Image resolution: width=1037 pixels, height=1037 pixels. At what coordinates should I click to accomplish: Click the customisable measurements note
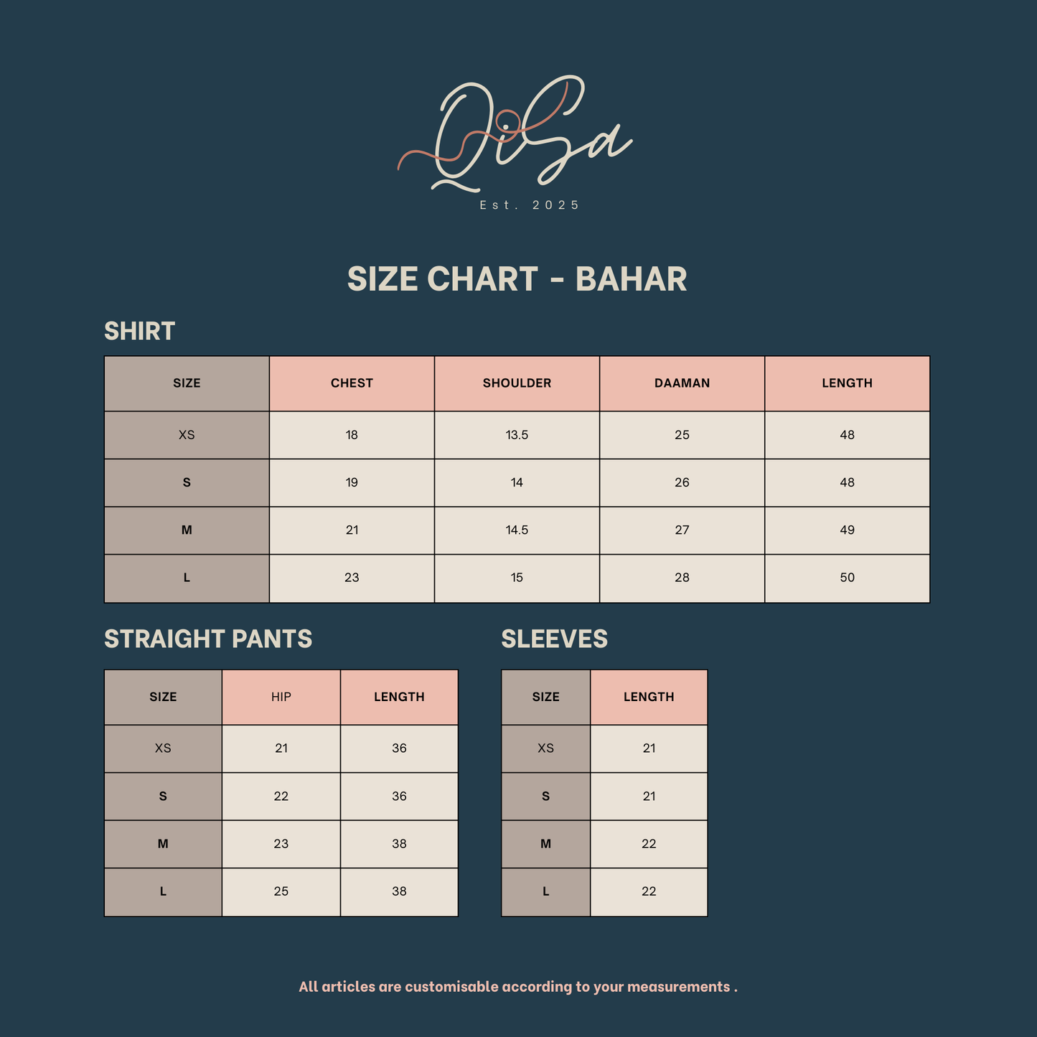pos(518,987)
